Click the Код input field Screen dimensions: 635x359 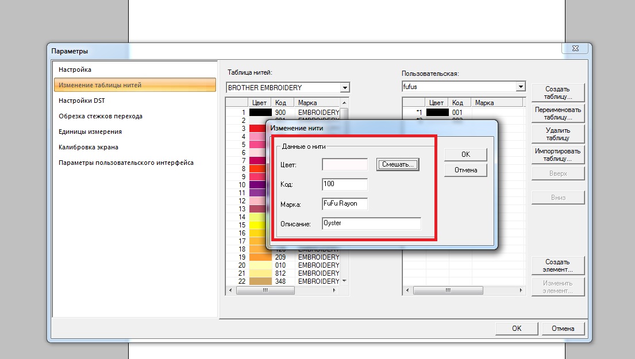tap(345, 184)
